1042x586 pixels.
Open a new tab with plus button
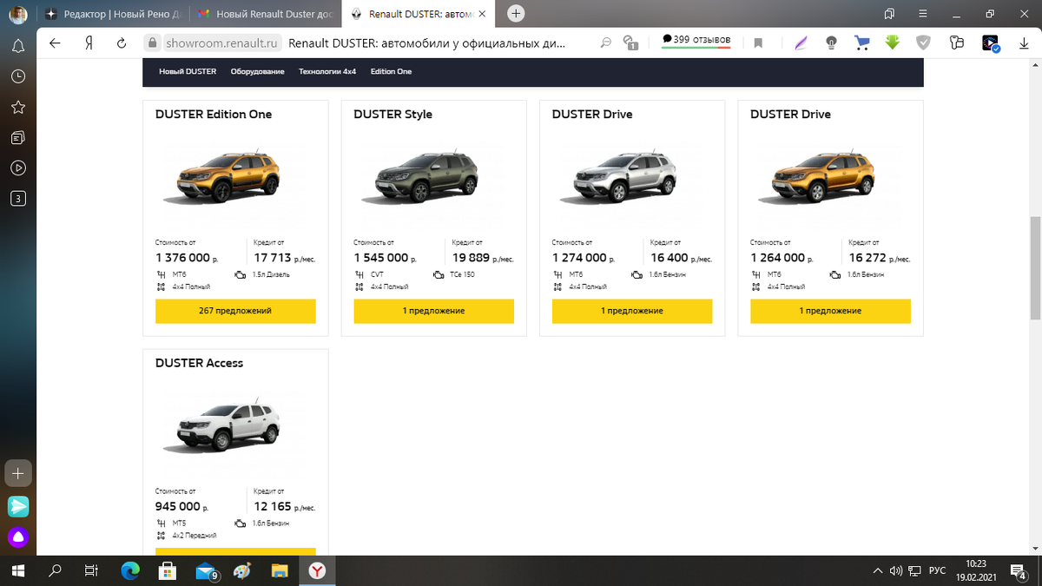[516, 14]
